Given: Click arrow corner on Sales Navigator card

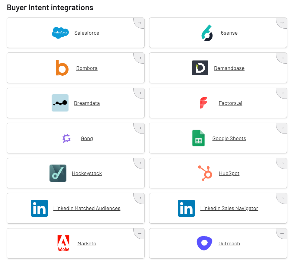Looking at the screenshot, I should [282, 198].
